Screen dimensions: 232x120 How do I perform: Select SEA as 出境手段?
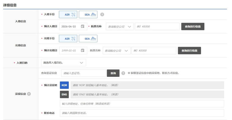tap(88, 38)
